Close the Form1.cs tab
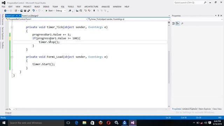This screenshot has width=224, height=126. pos(20,16)
